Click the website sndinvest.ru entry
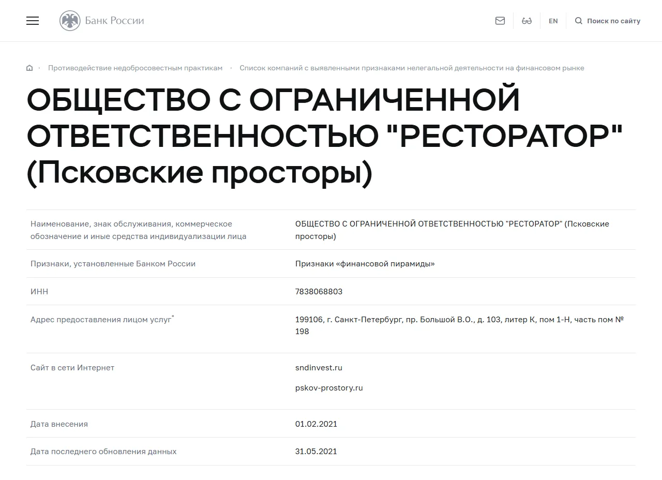This screenshot has height=480, width=662. tap(319, 368)
